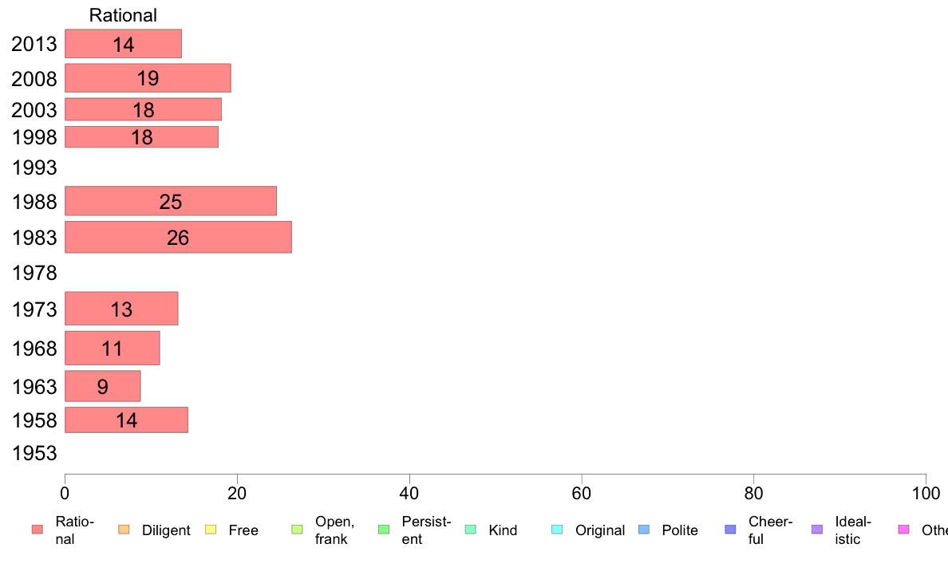The width and height of the screenshot is (948, 587).
Task: Select the Original legend swatch
Action: (x=558, y=530)
